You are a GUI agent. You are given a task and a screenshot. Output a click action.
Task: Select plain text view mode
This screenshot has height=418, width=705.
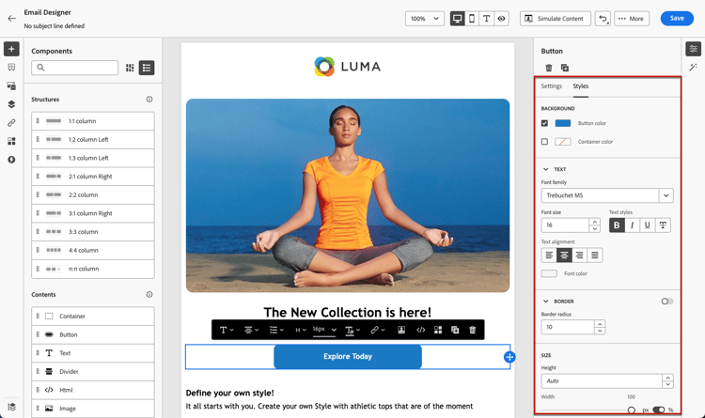(487, 19)
